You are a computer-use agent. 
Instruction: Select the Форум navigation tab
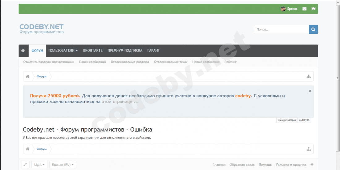(x=37, y=51)
